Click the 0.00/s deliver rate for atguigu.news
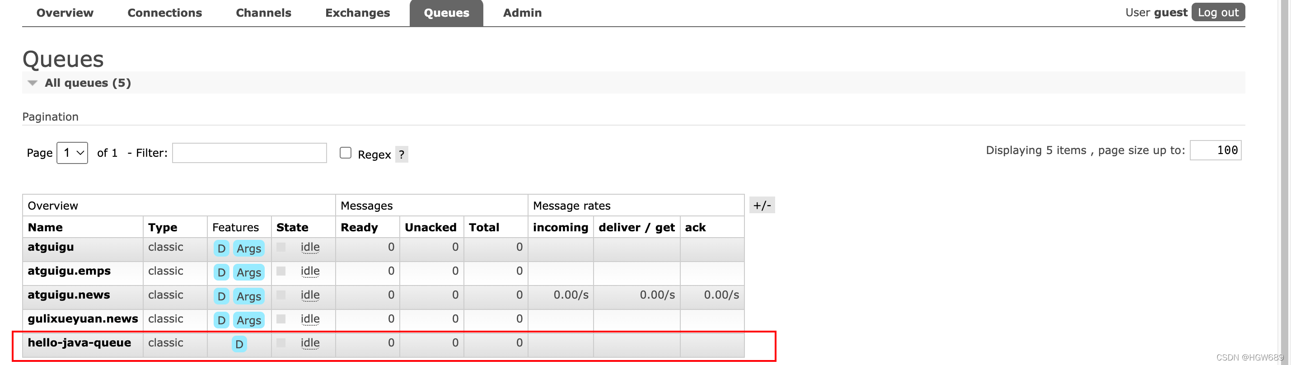Image resolution: width=1291 pixels, height=365 pixels. click(x=657, y=295)
